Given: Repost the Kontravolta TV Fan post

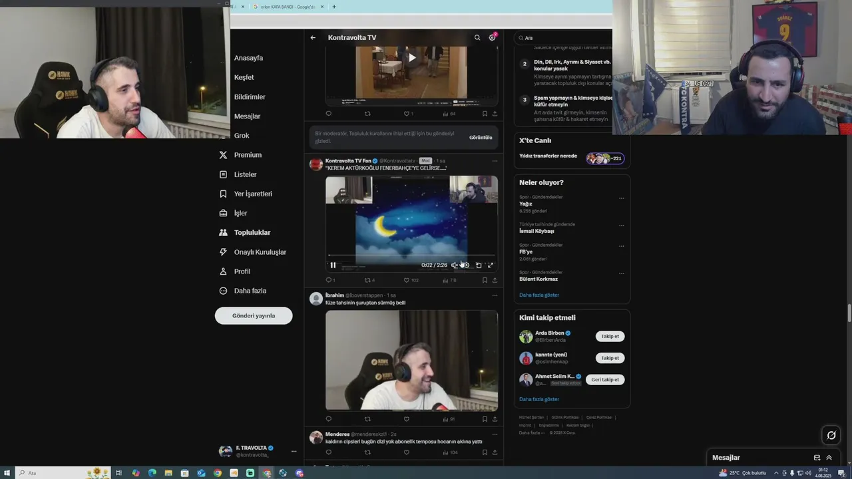Looking at the screenshot, I should click(x=367, y=280).
